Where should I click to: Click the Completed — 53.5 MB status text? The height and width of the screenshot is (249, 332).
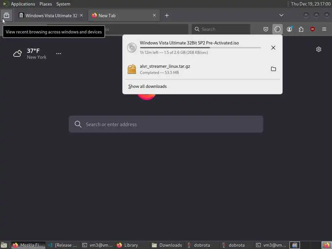159,72
